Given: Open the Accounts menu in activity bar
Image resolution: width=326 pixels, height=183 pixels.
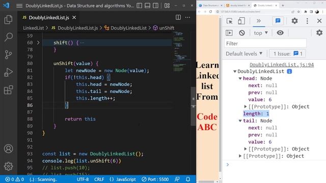Looking at the screenshot, I should coord(8,148).
